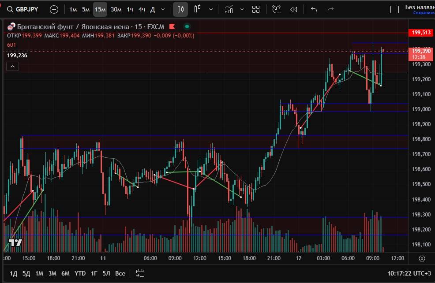The height and width of the screenshot is (283, 435).
Task: Select the YTD date range tab
Action: [x=80, y=273]
